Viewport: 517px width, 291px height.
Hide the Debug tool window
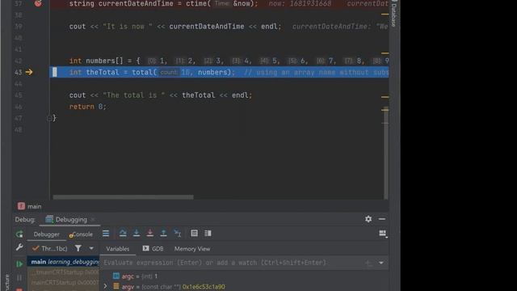(x=382, y=219)
